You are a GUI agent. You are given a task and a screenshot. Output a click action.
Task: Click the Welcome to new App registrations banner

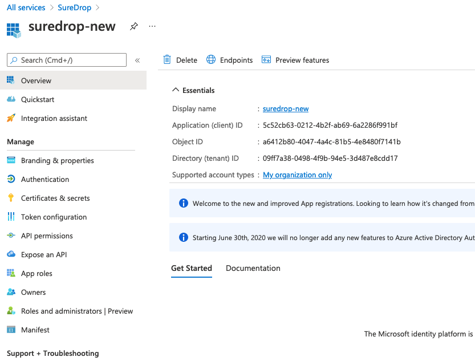(x=322, y=203)
